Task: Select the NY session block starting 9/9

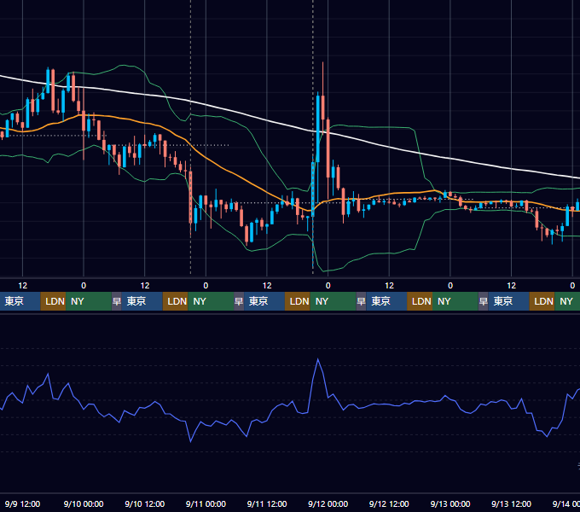Action: click(x=89, y=301)
